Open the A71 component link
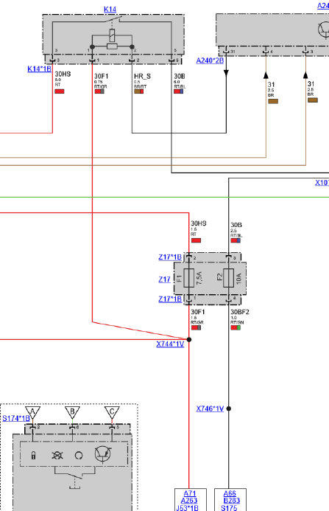The image size is (329, 511). [x=190, y=494]
